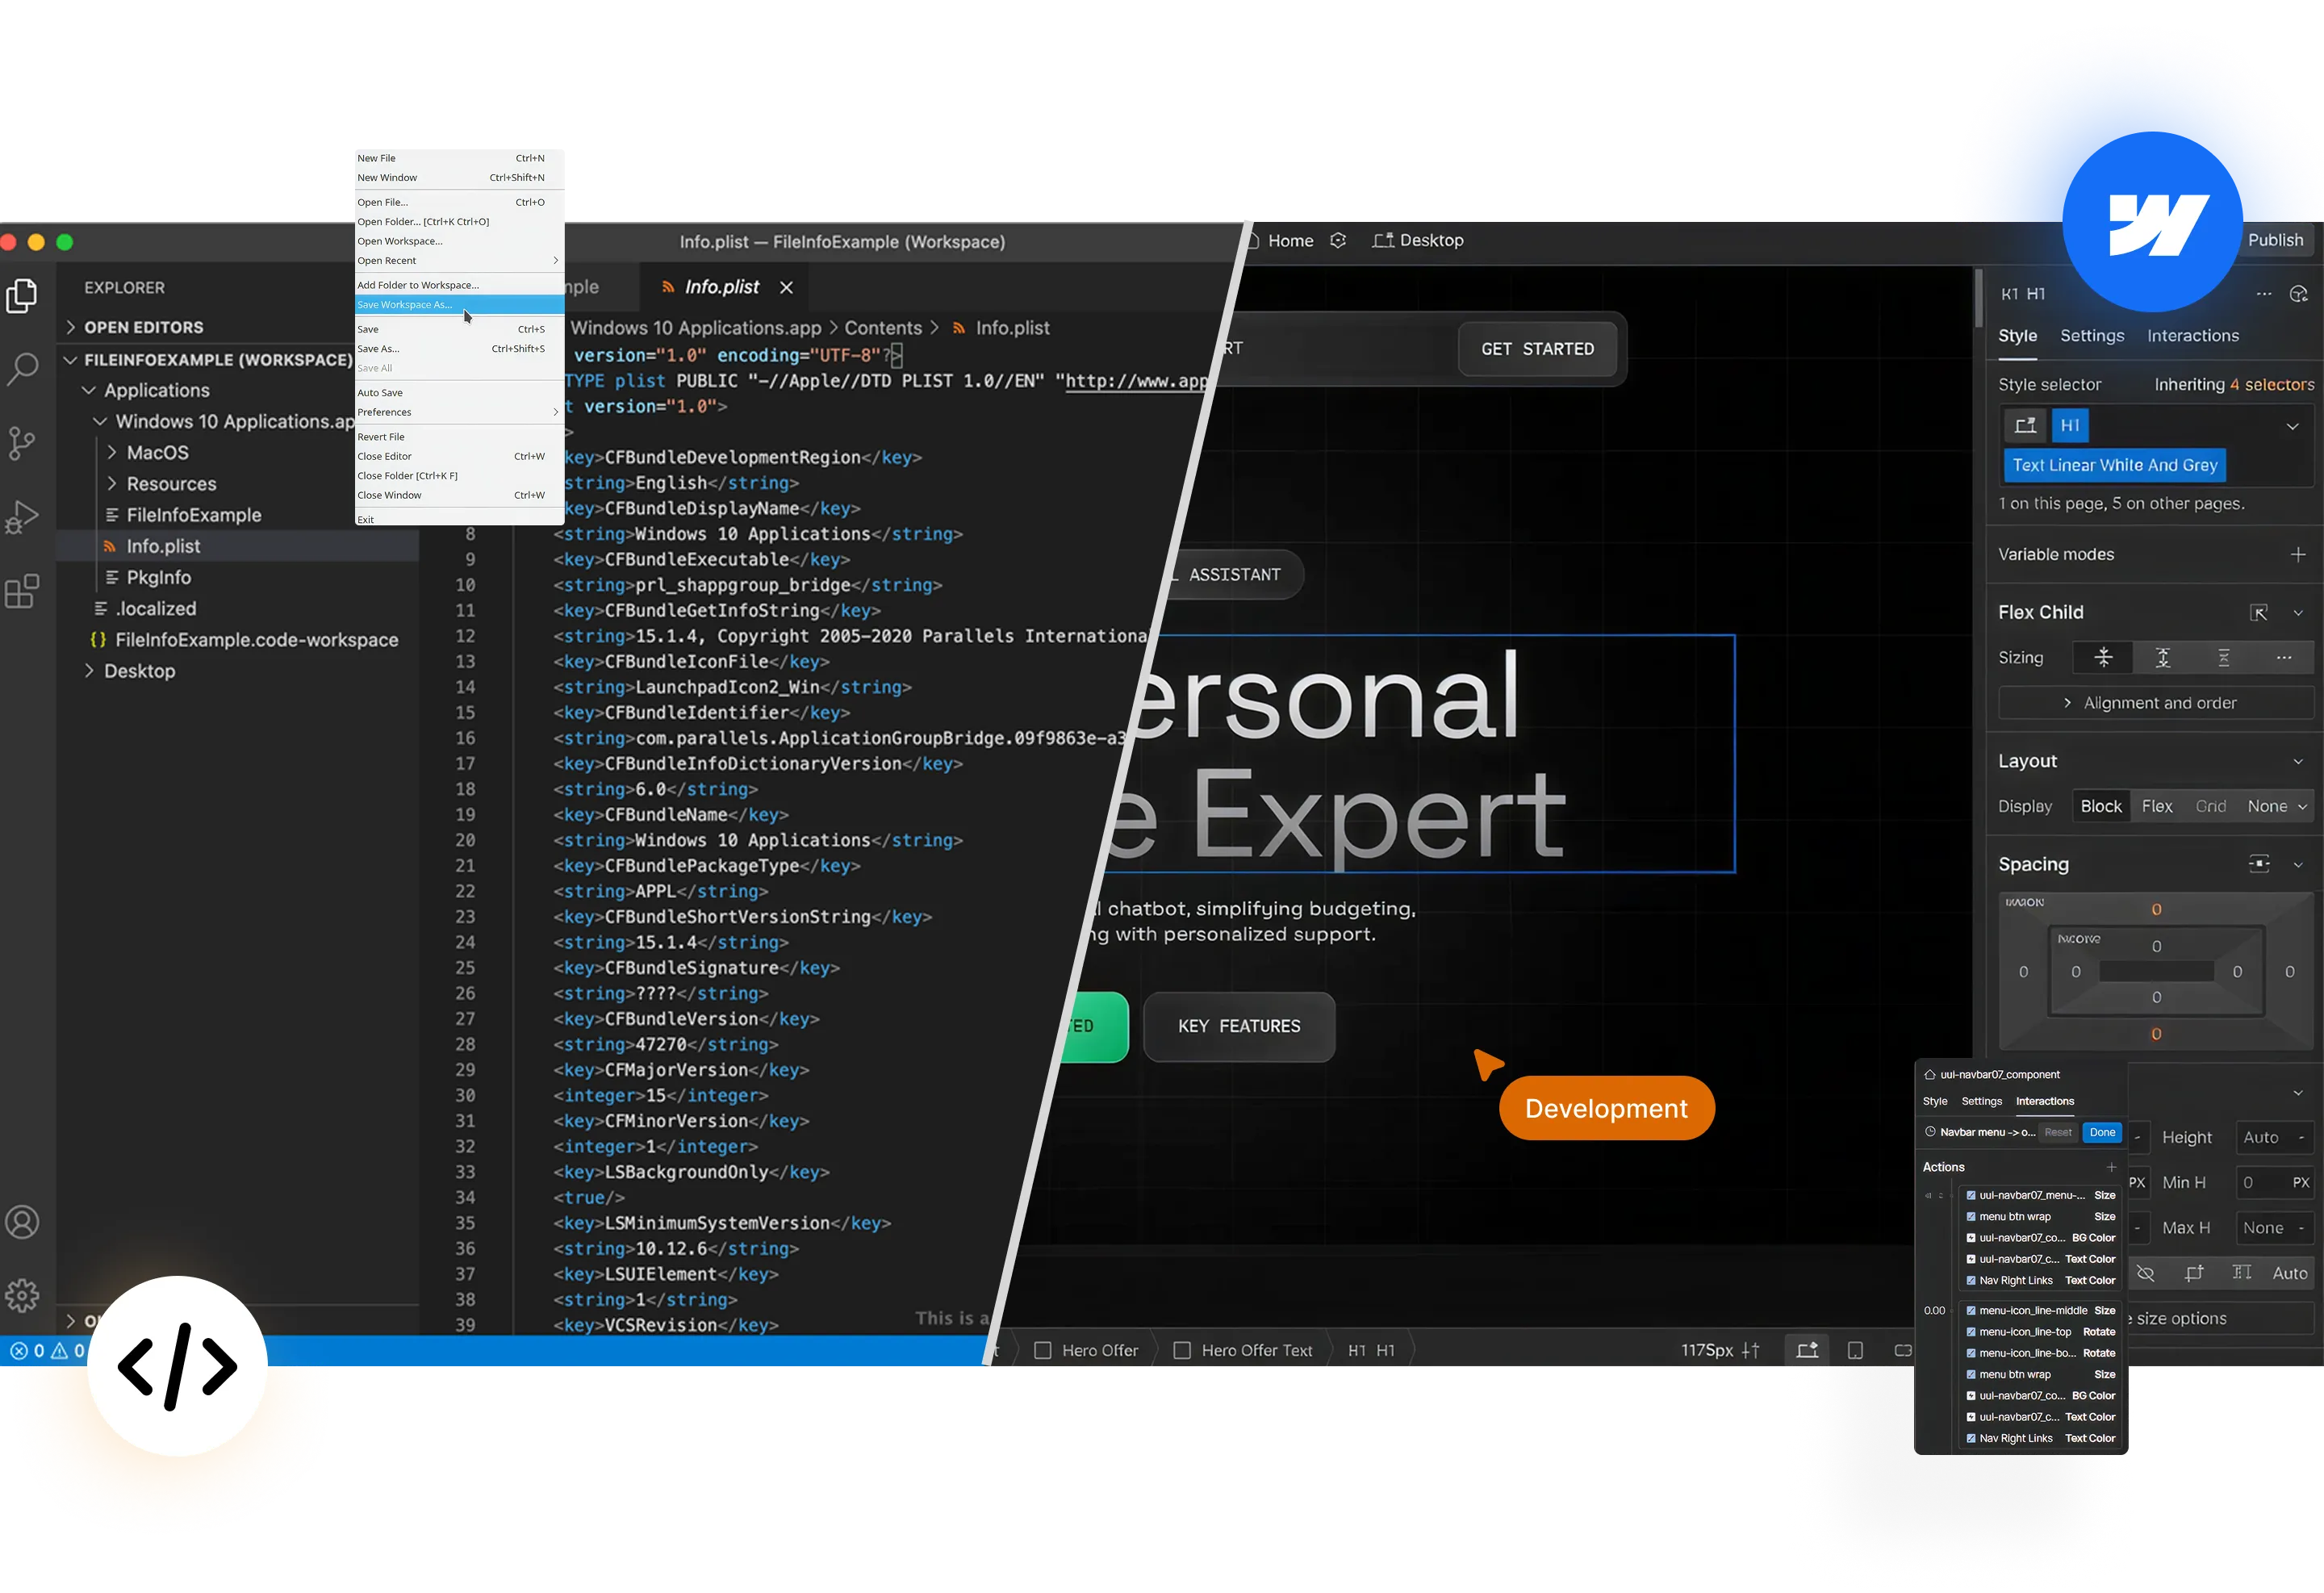Screen dimensions: 2324x1593
Task: Open the Search panel in VS Code
Action: pos(22,370)
